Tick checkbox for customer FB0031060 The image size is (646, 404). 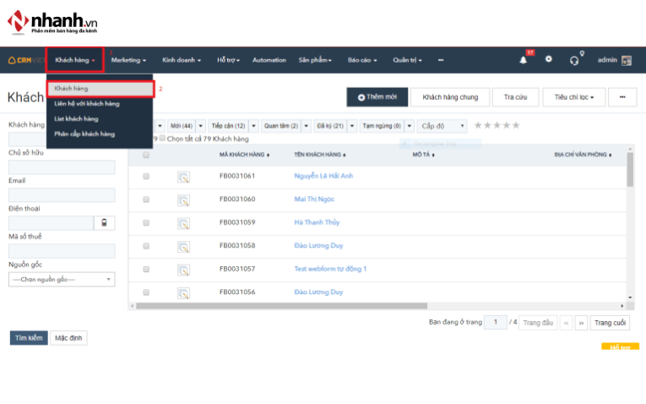146,199
